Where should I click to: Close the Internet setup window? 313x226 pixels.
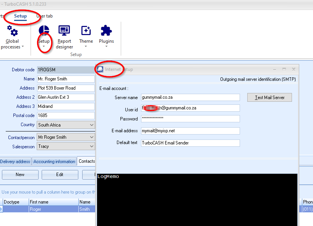[x=294, y=69]
